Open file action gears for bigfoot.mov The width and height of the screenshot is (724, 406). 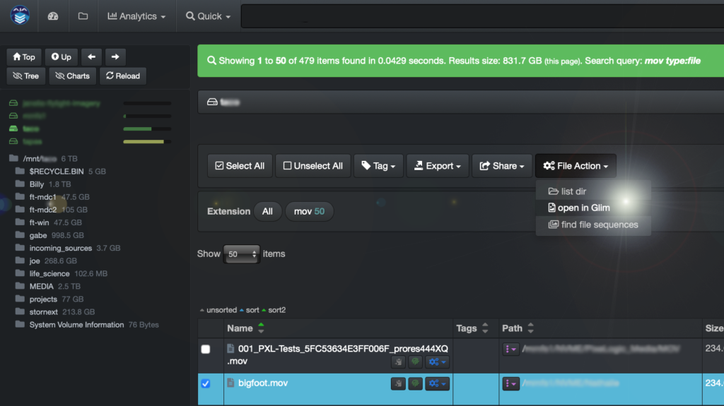point(437,383)
